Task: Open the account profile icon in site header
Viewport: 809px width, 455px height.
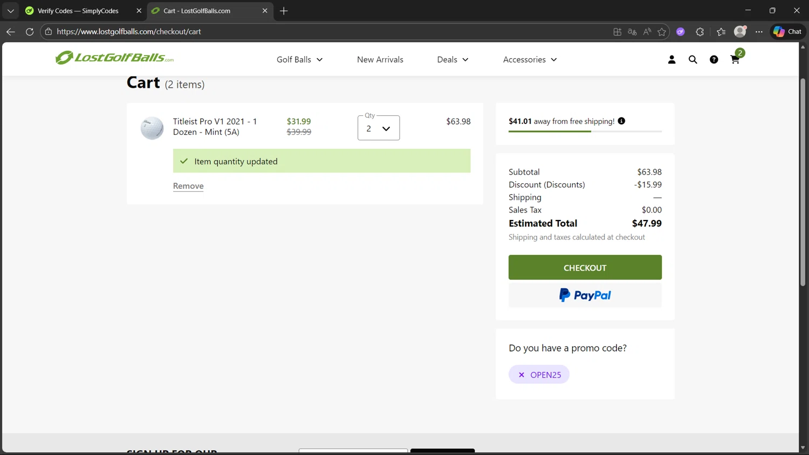Action: tap(671, 60)
